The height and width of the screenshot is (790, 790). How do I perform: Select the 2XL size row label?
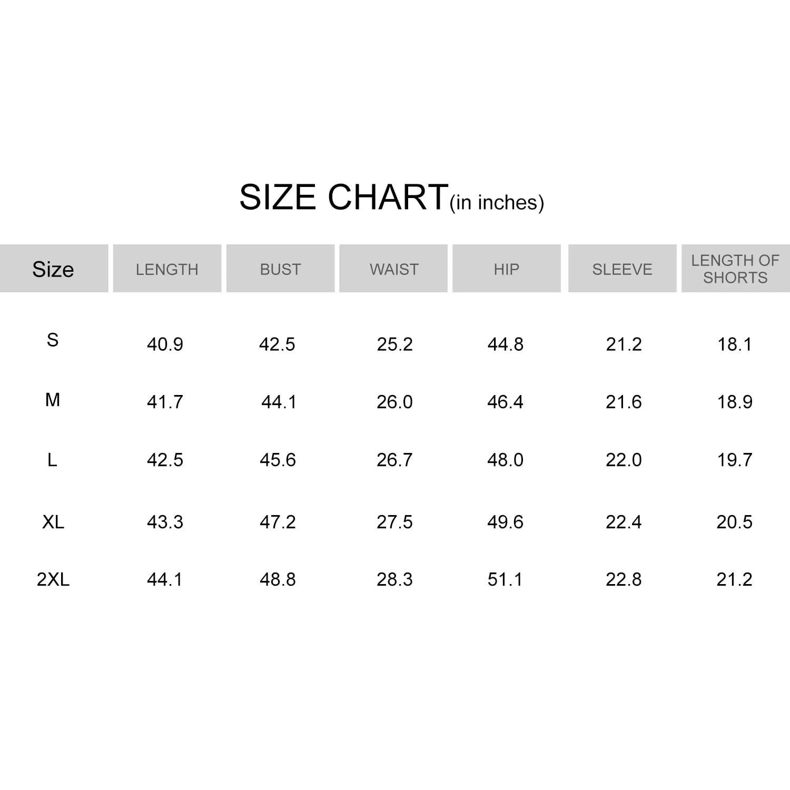(53, 579)
